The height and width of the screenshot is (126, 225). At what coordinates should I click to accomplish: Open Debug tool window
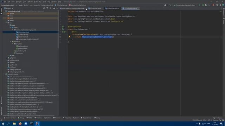21,118
